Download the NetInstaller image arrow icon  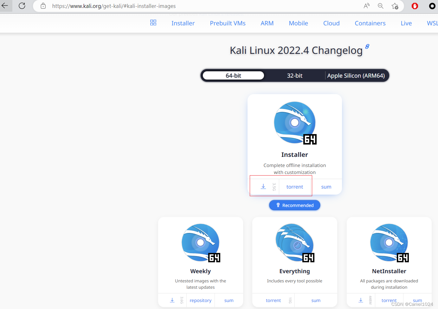(x=361, y=300)
